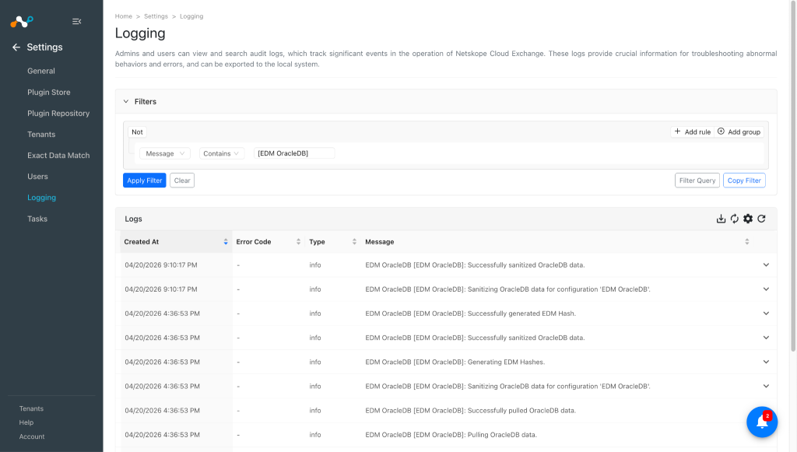Click Logging breadcrumb text
797x452 pixels.
(x=191, y=16)
